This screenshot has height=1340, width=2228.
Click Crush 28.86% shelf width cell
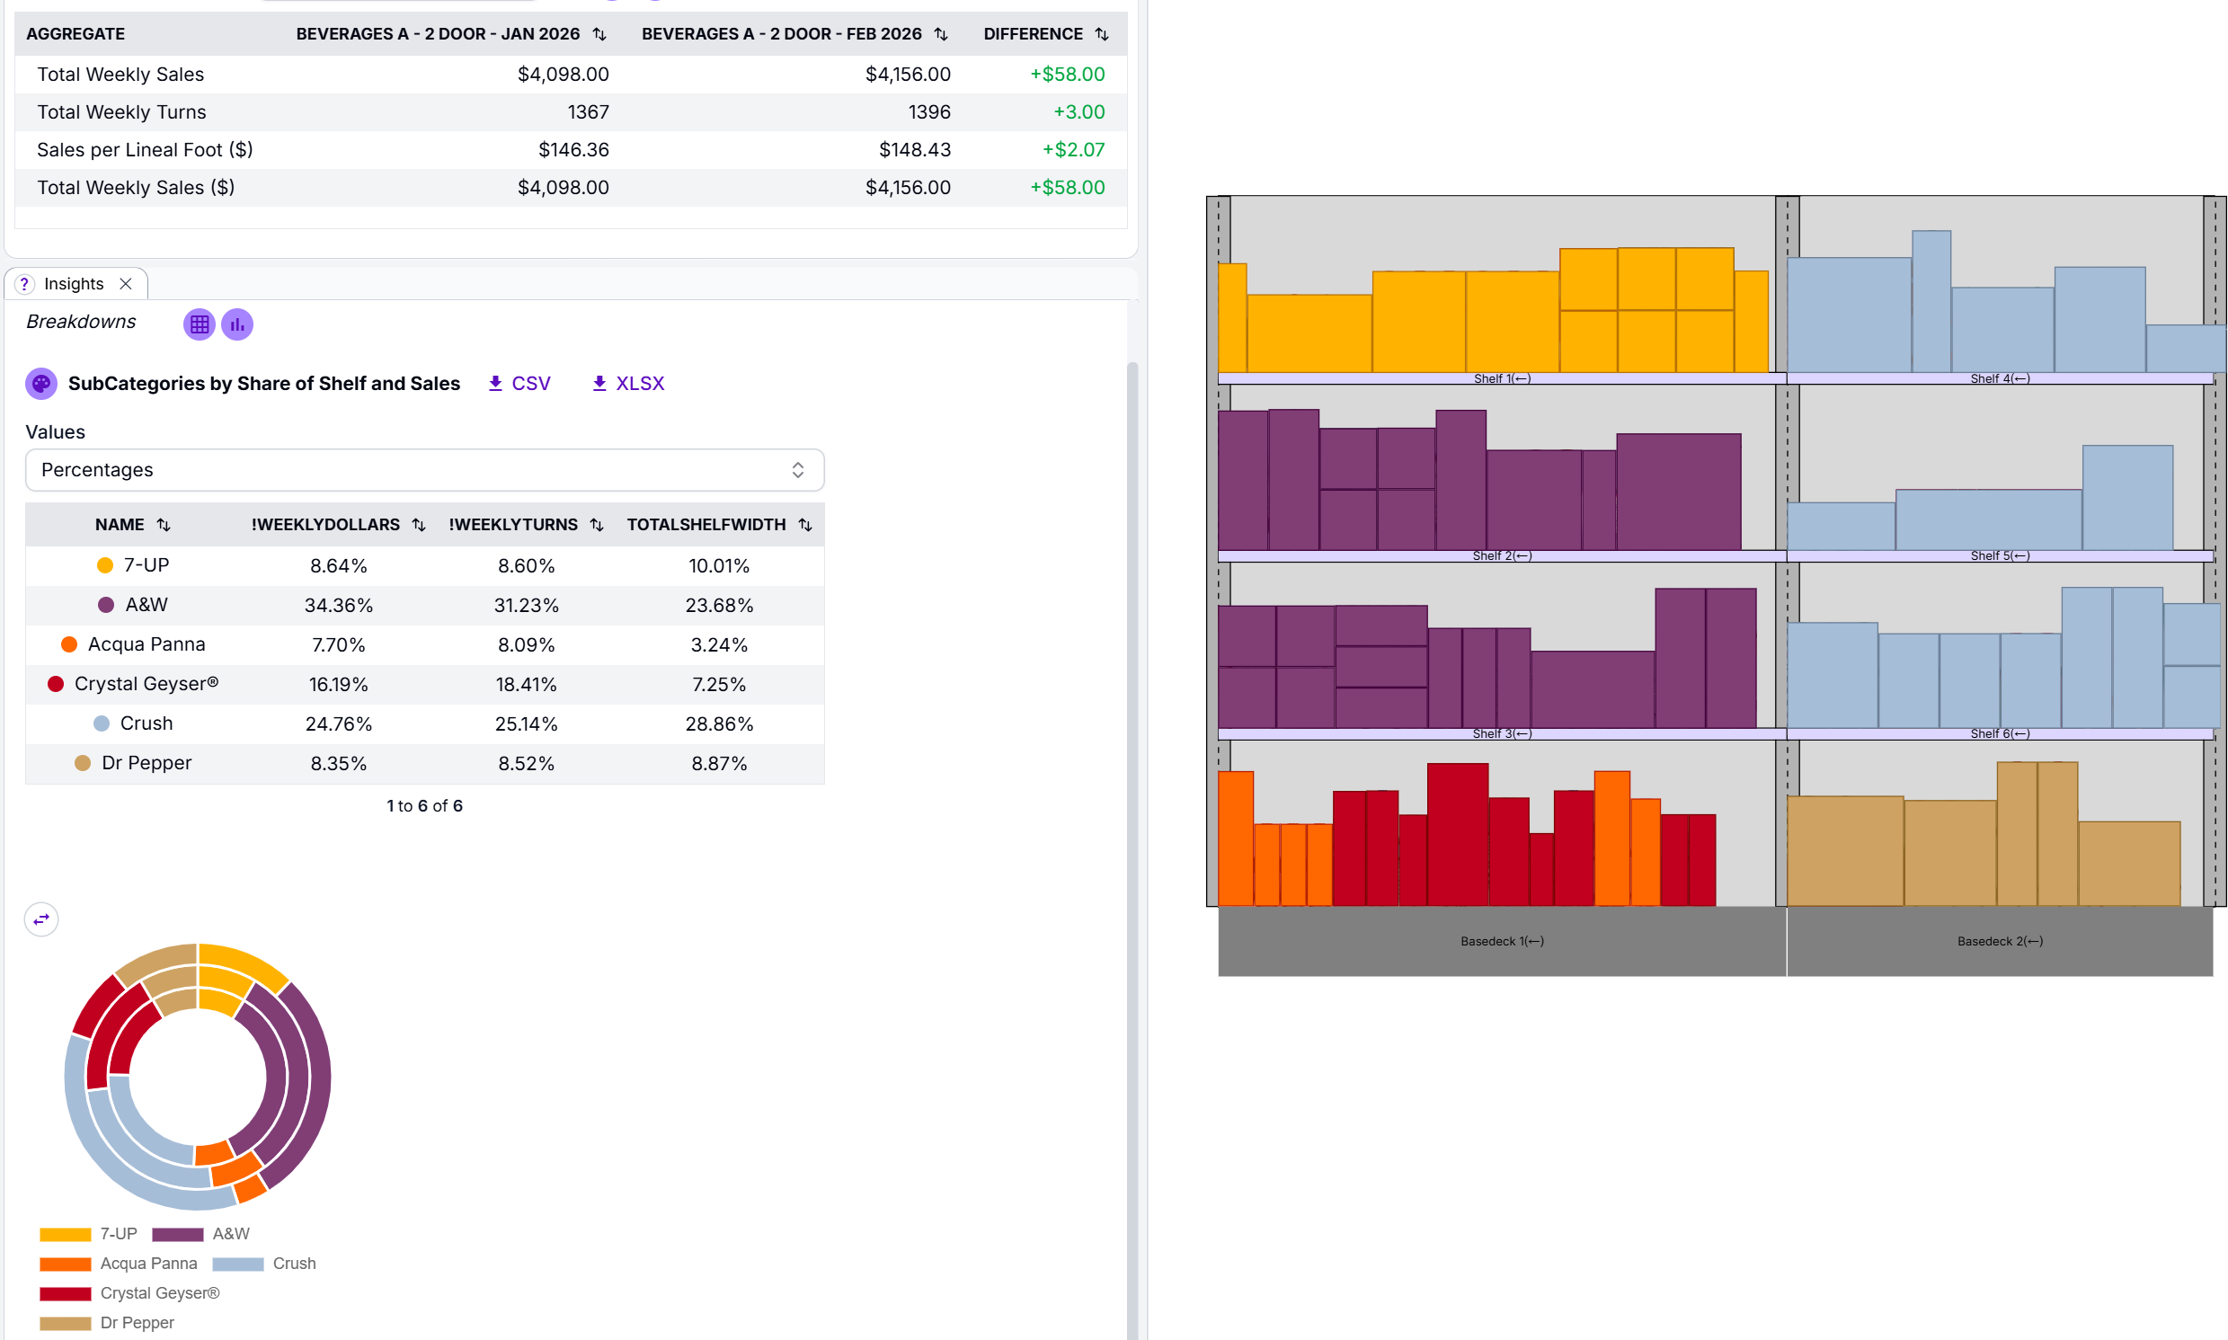(719, 724)
